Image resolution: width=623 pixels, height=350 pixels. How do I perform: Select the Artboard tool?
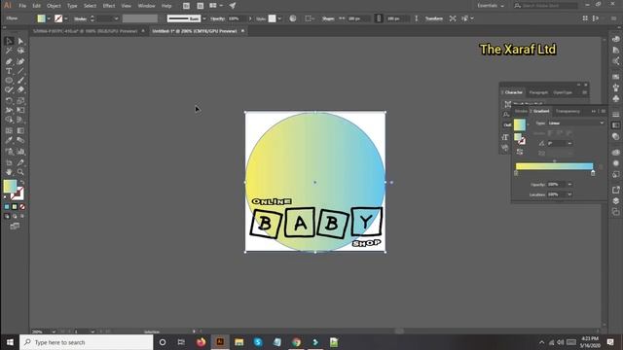pos(9,162)
